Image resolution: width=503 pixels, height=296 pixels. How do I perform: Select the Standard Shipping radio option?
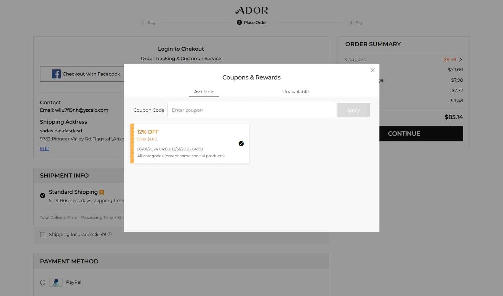pos(43,196)
